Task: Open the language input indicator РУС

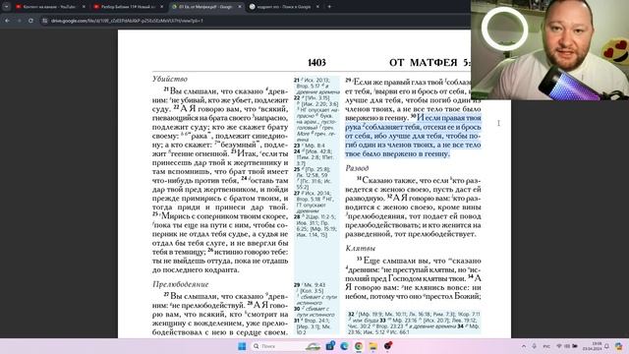Action: (x=546, y=346)
